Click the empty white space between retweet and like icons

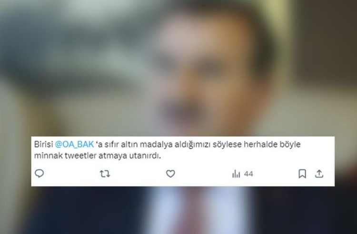coord(138,174)
